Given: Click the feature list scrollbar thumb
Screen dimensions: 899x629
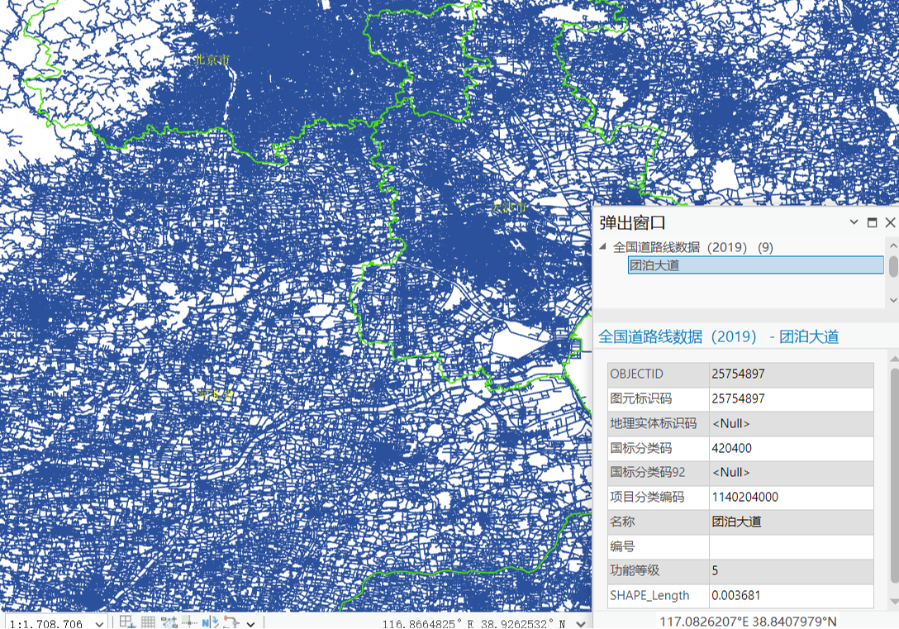Looking at the screenshot, I should point(893,266).
